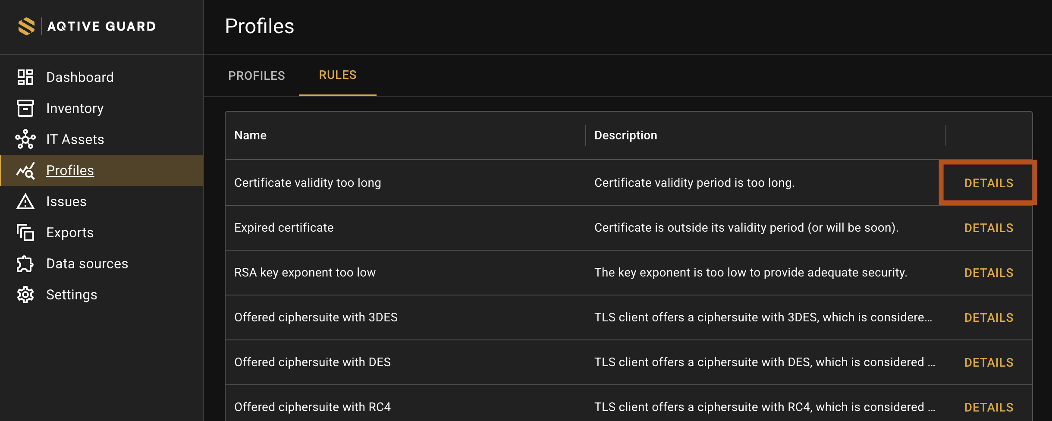Click the AQtive Guard logo
1052x421 pixels.
[x=87, y=26]
